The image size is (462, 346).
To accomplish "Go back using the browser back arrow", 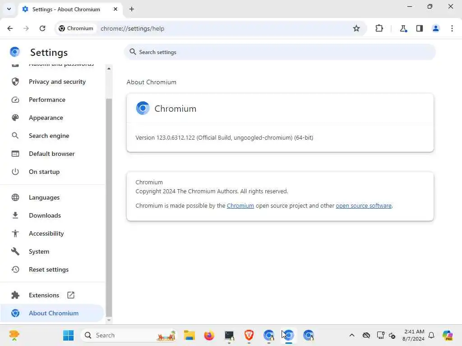I will click(x=10, y=28).
